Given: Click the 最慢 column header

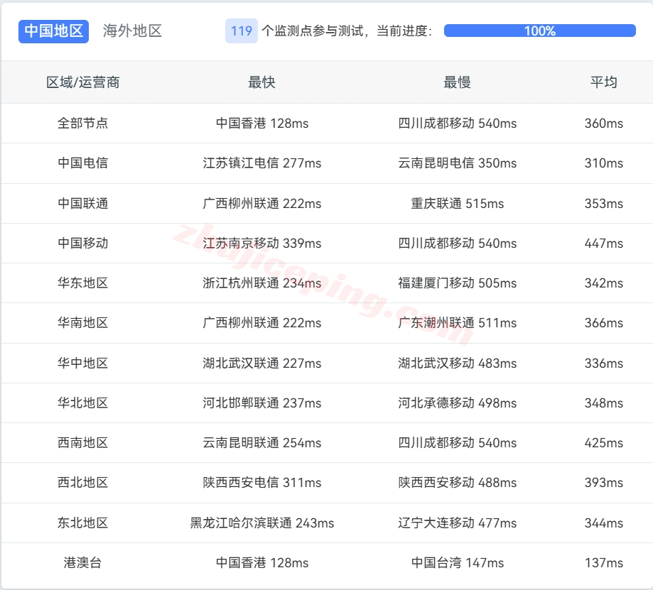Looking at the screenshot, I should point(457,82).
